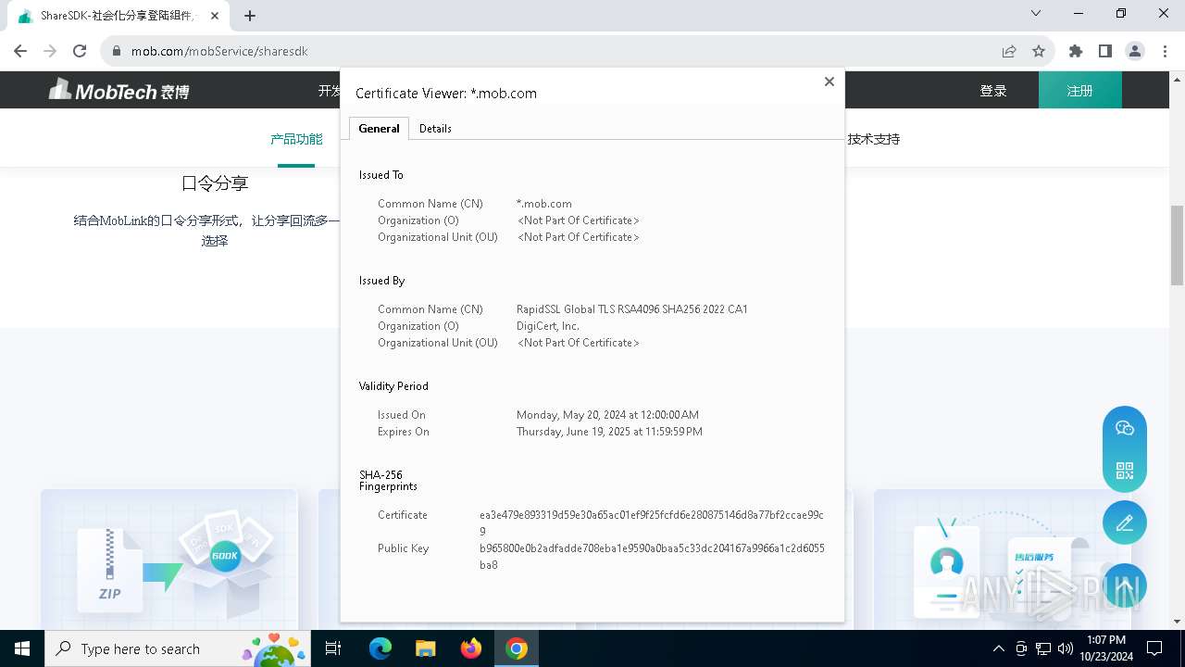Launch Firefox from taskbar

point(471,648)
